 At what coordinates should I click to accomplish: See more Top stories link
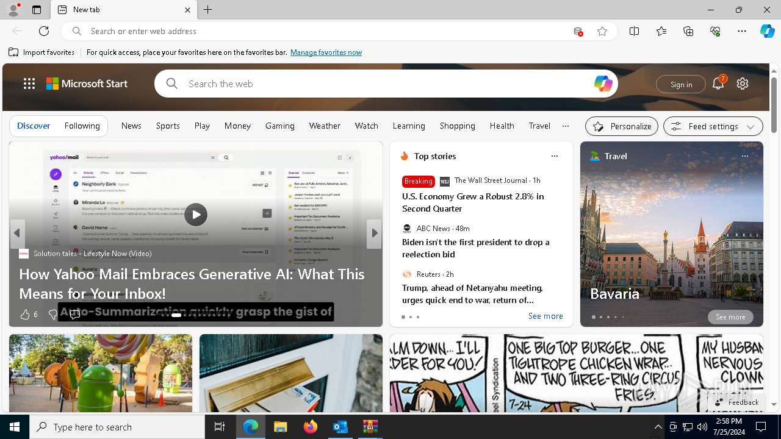545,316
